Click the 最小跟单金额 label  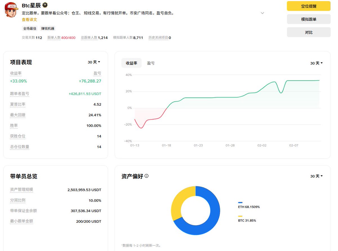pyautogui.click(x=22, y=221)
